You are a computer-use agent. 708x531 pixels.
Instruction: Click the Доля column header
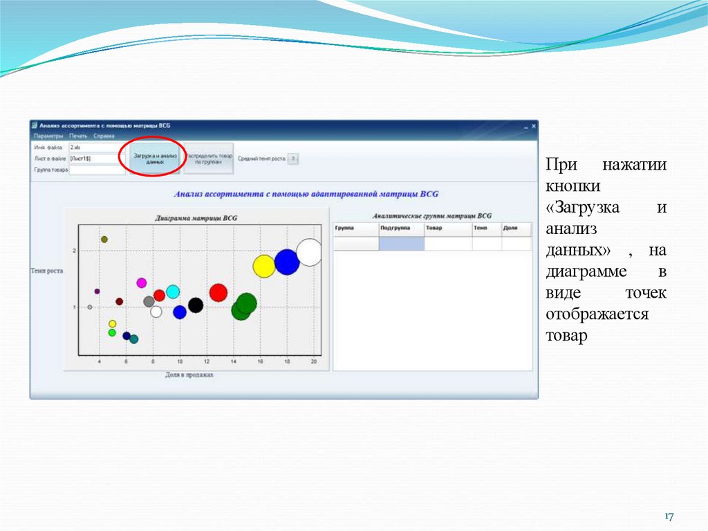tap(516, 229)
